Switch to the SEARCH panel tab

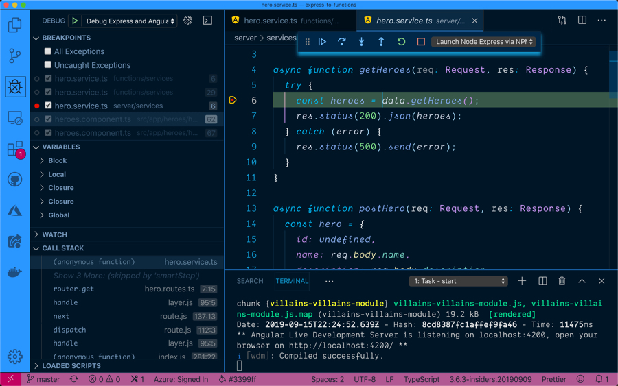click(250, 281)
